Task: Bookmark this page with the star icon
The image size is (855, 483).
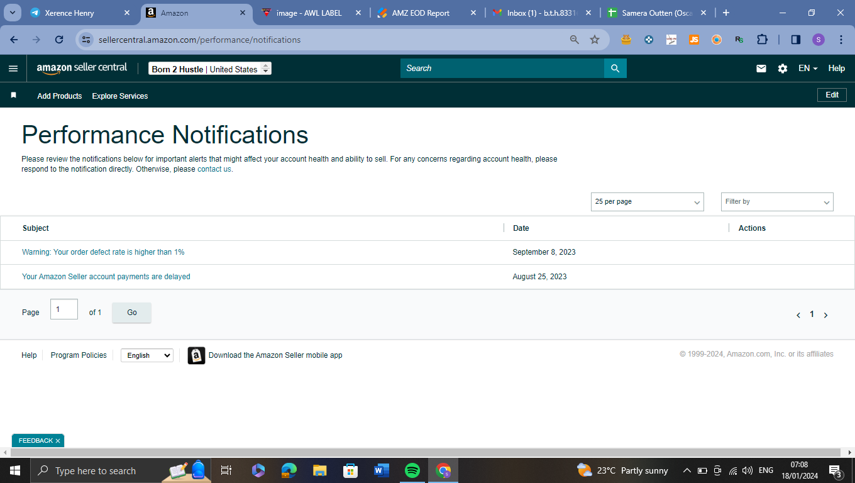Action: point(595,40)
